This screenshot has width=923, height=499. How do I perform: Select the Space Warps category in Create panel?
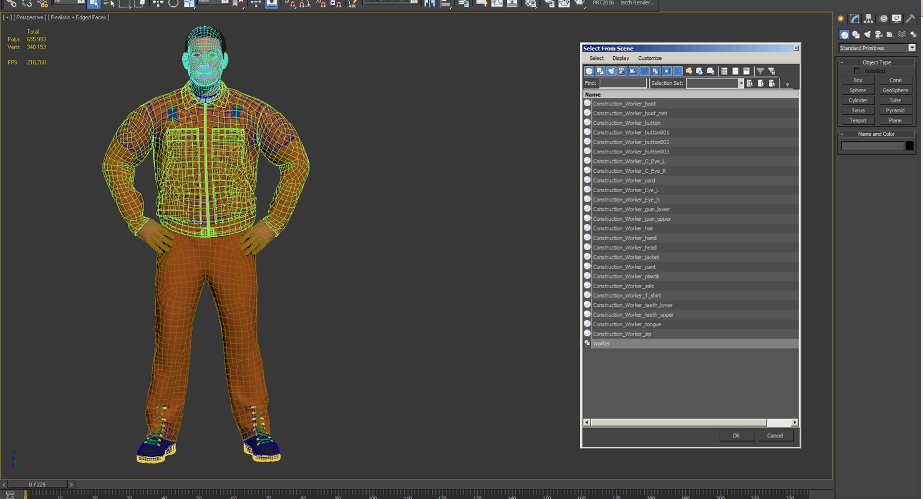901,34
